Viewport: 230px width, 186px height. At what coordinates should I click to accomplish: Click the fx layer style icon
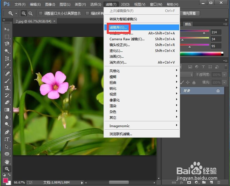point(181,182)
